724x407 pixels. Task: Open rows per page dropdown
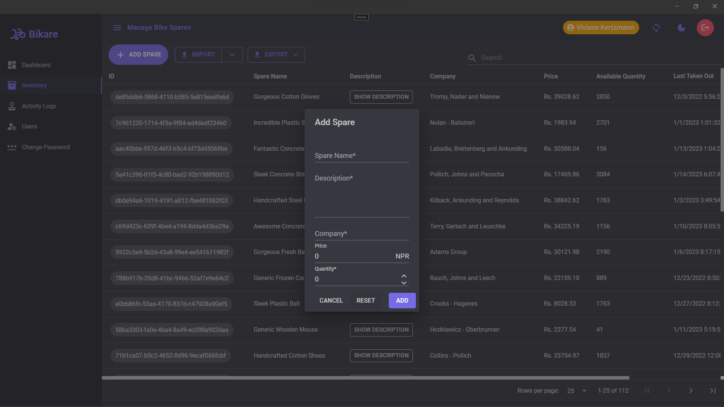(577, 391)
